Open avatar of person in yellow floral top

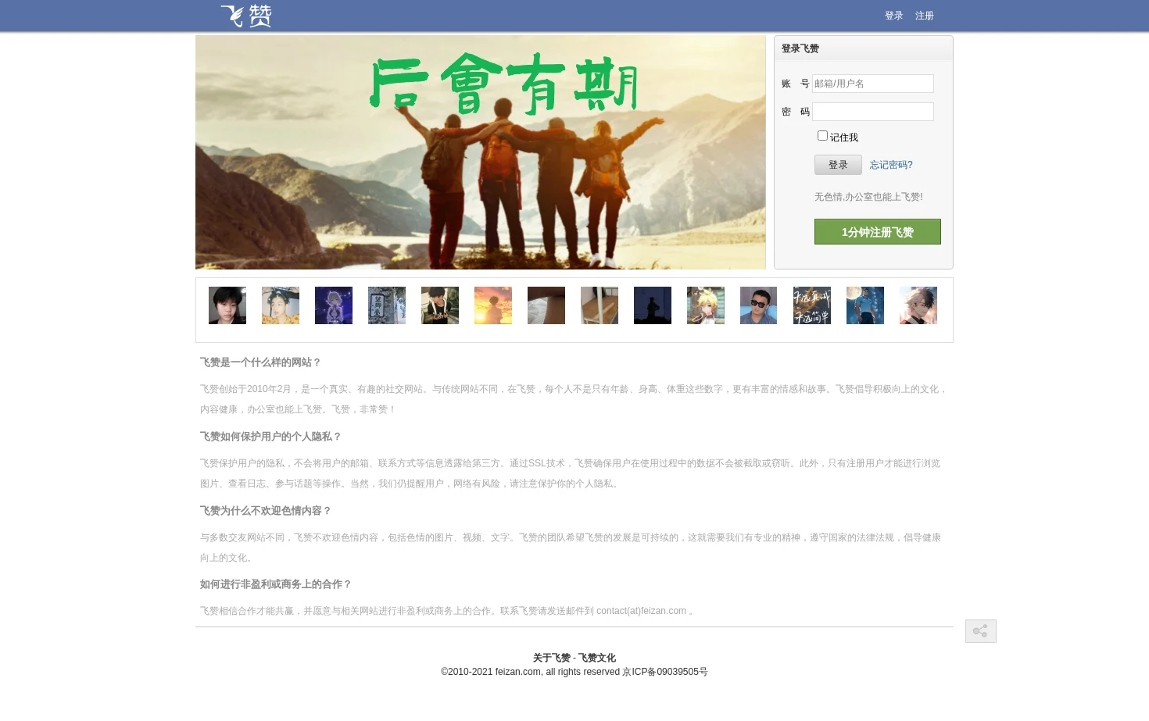281,305
